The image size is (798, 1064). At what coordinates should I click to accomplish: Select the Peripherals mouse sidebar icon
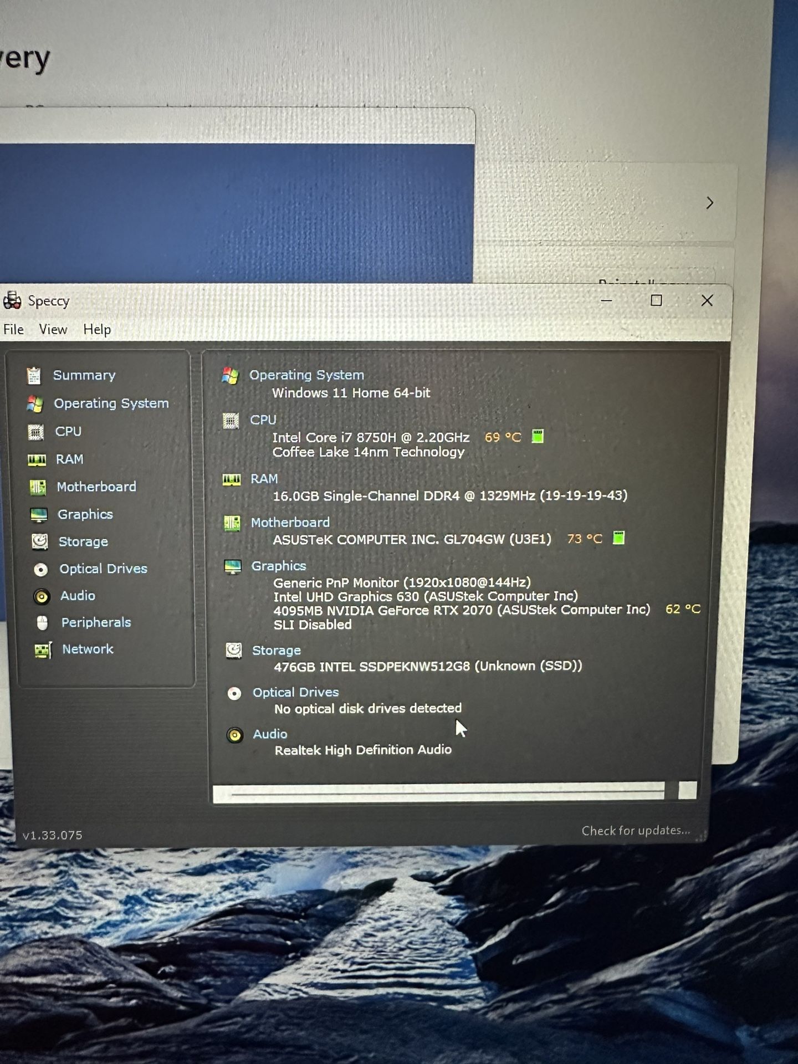click(42, 623)
